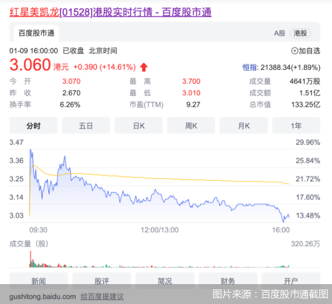Click the timestamp 01-09 16:00:00

click(34, 51)
